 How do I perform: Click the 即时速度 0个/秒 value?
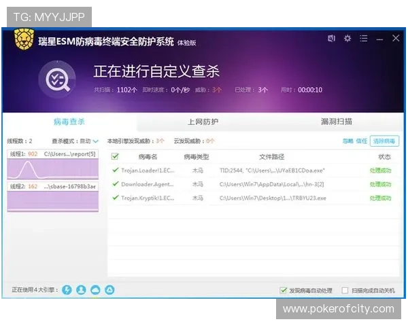(x=166, y=90)
